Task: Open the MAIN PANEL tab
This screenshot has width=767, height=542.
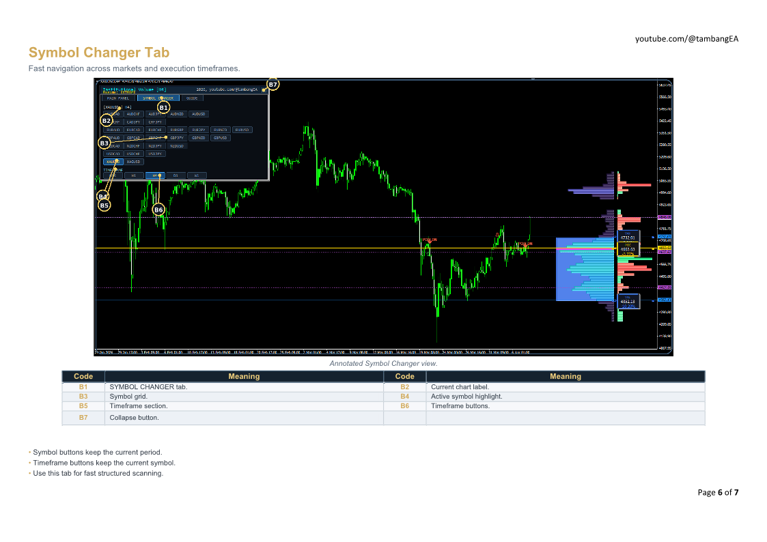Action: tap(118, 98)
